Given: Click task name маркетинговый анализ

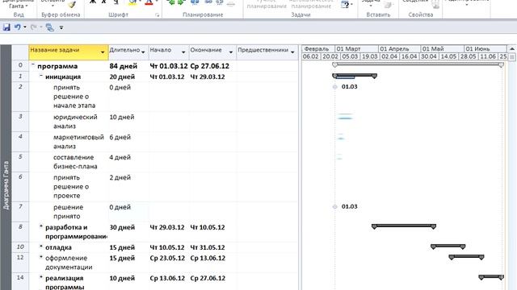Looking at the screenshot, I should click(x=78, y=142).
